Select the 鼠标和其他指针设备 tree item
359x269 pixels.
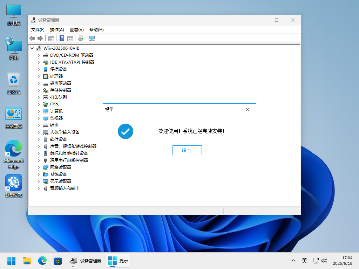click(x=69, y=153)
